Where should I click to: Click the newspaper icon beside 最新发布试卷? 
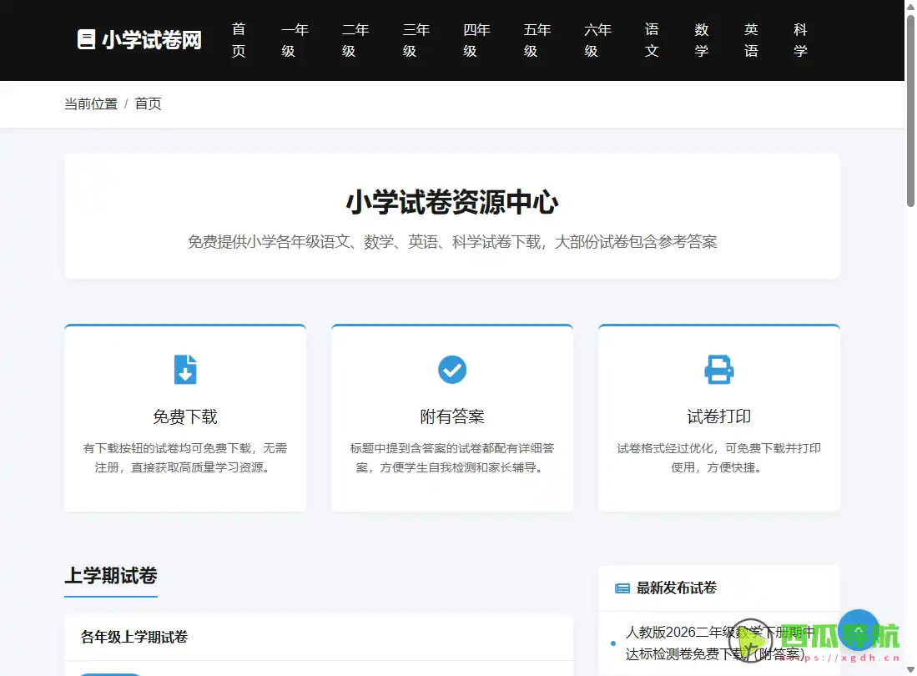tap(621, 588)
